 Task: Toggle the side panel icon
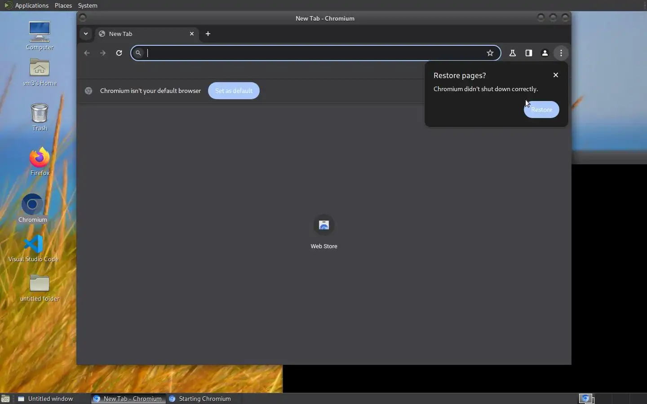529,53
